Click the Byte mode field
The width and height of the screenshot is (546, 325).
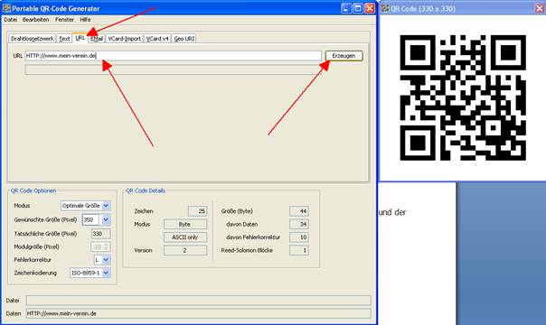[185, 224]
